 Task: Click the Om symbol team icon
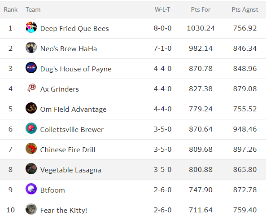point(31,108)
